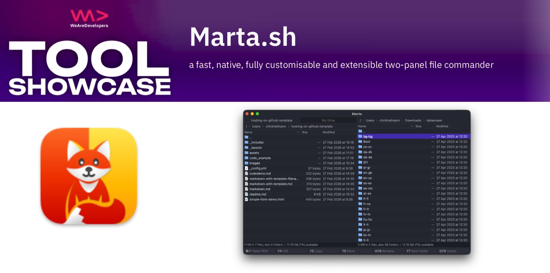Sort dataeraser pane by Modified column header
Screen dimensions: 550x273
[x=453, y=126]
